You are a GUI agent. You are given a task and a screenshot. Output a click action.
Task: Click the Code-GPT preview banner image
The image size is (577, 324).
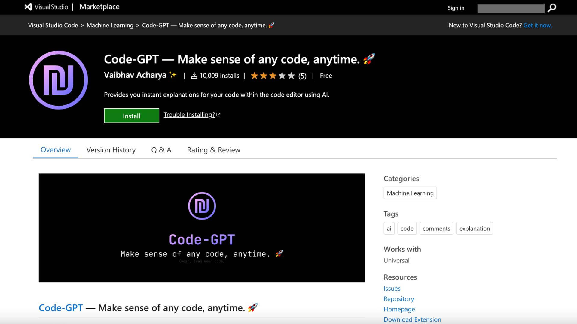coord(202,227)
